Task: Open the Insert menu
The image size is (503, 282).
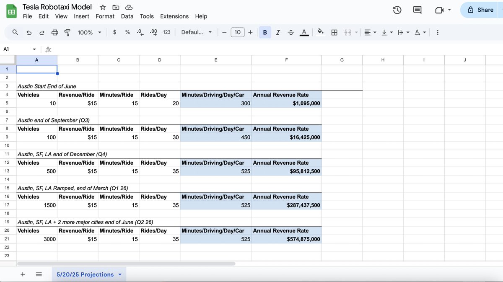Action: 81,16
